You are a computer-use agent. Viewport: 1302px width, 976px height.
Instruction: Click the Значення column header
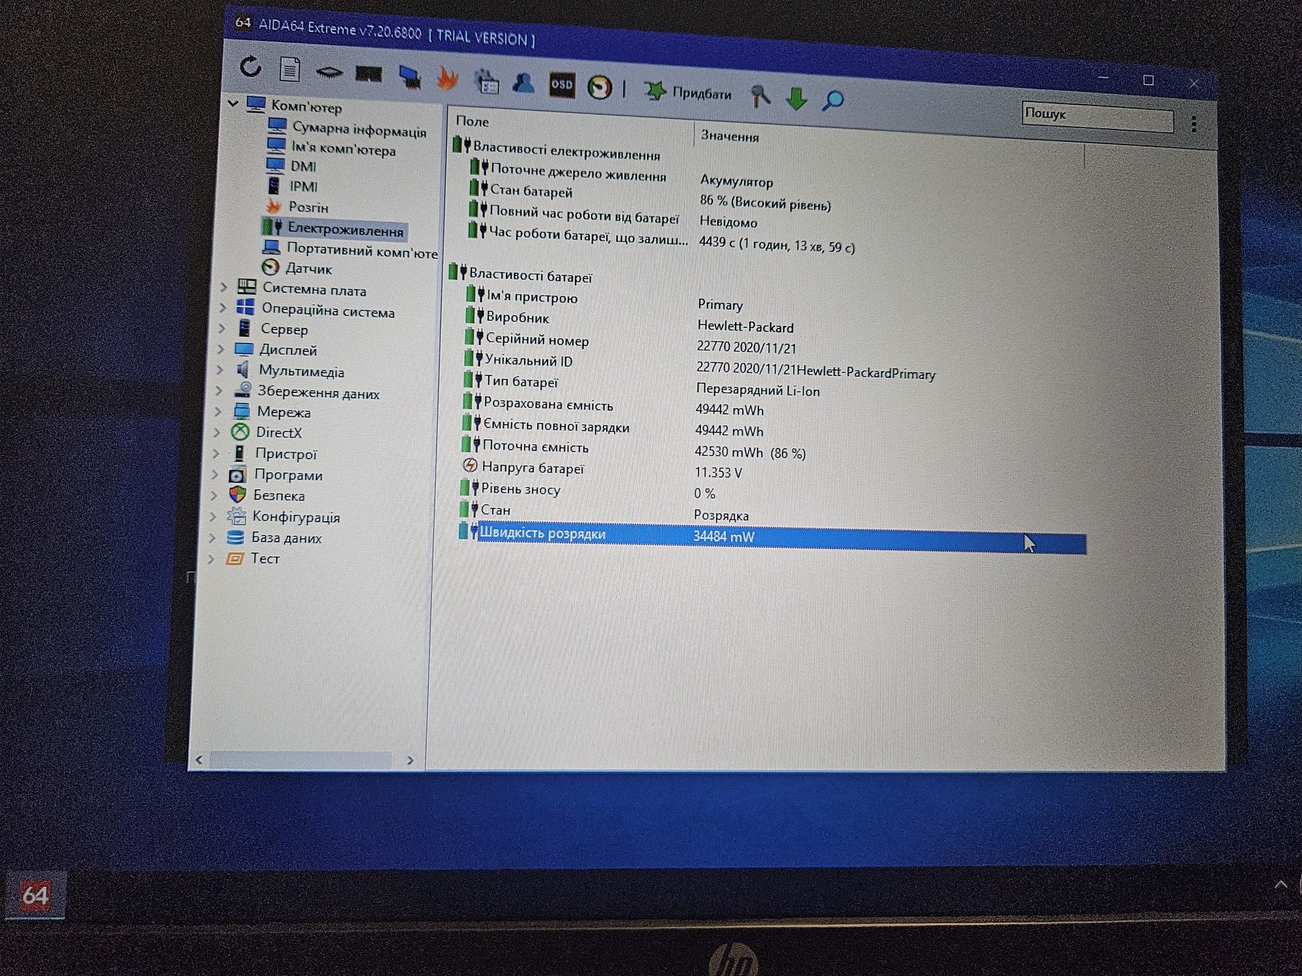click(730, 136)
